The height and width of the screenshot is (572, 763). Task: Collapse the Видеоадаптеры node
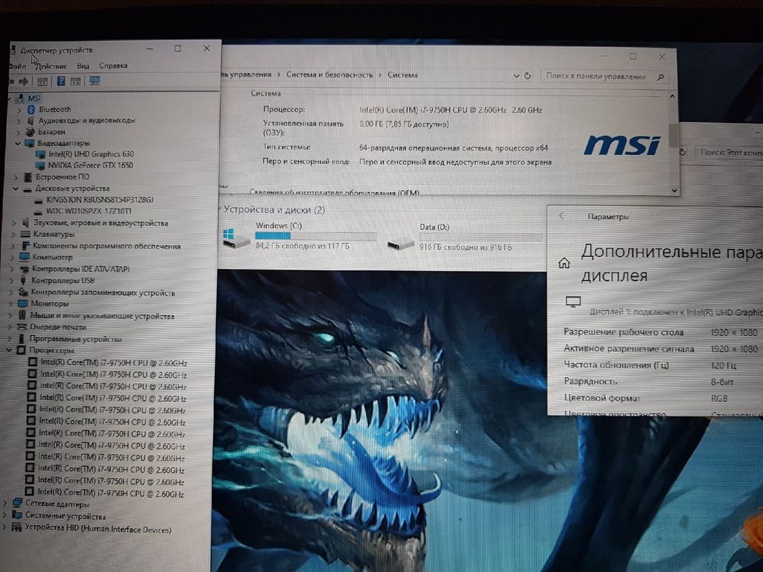point(18,144)
